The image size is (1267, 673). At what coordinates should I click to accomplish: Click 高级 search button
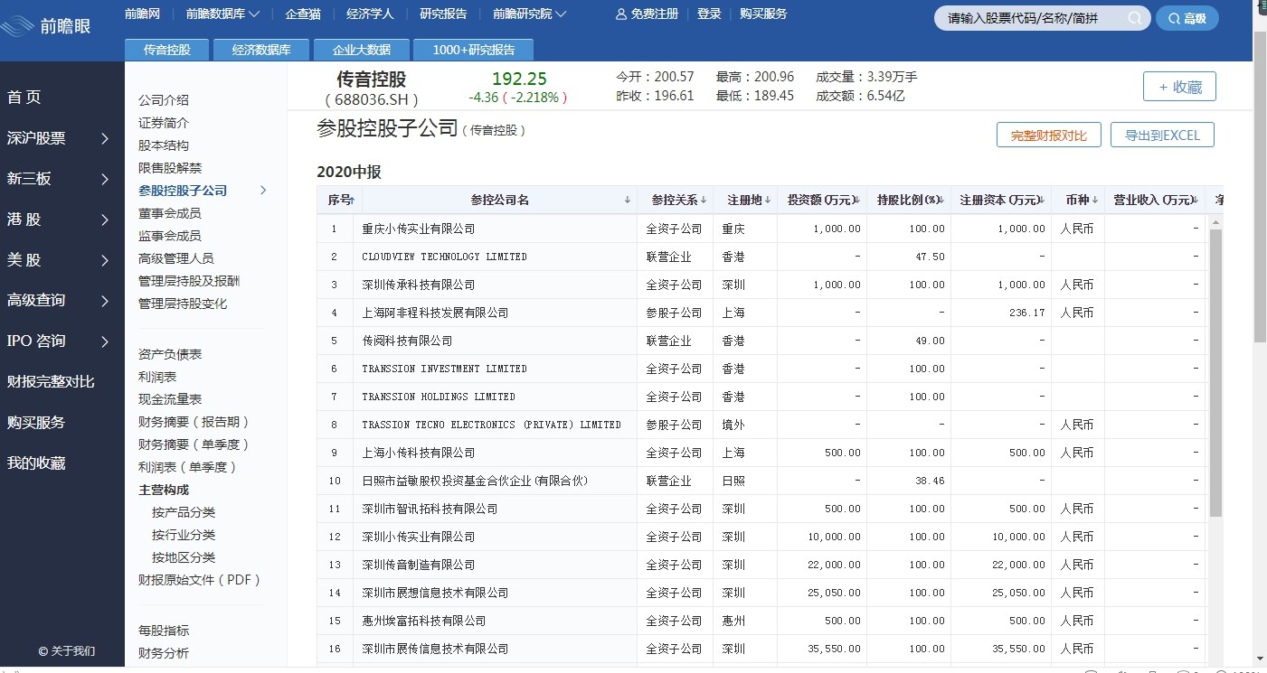(1187, 18)
